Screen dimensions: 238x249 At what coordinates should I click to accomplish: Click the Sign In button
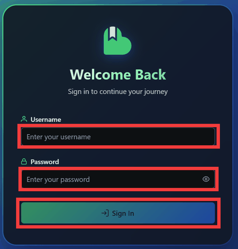pyautogui.click(x=118, y=213)
